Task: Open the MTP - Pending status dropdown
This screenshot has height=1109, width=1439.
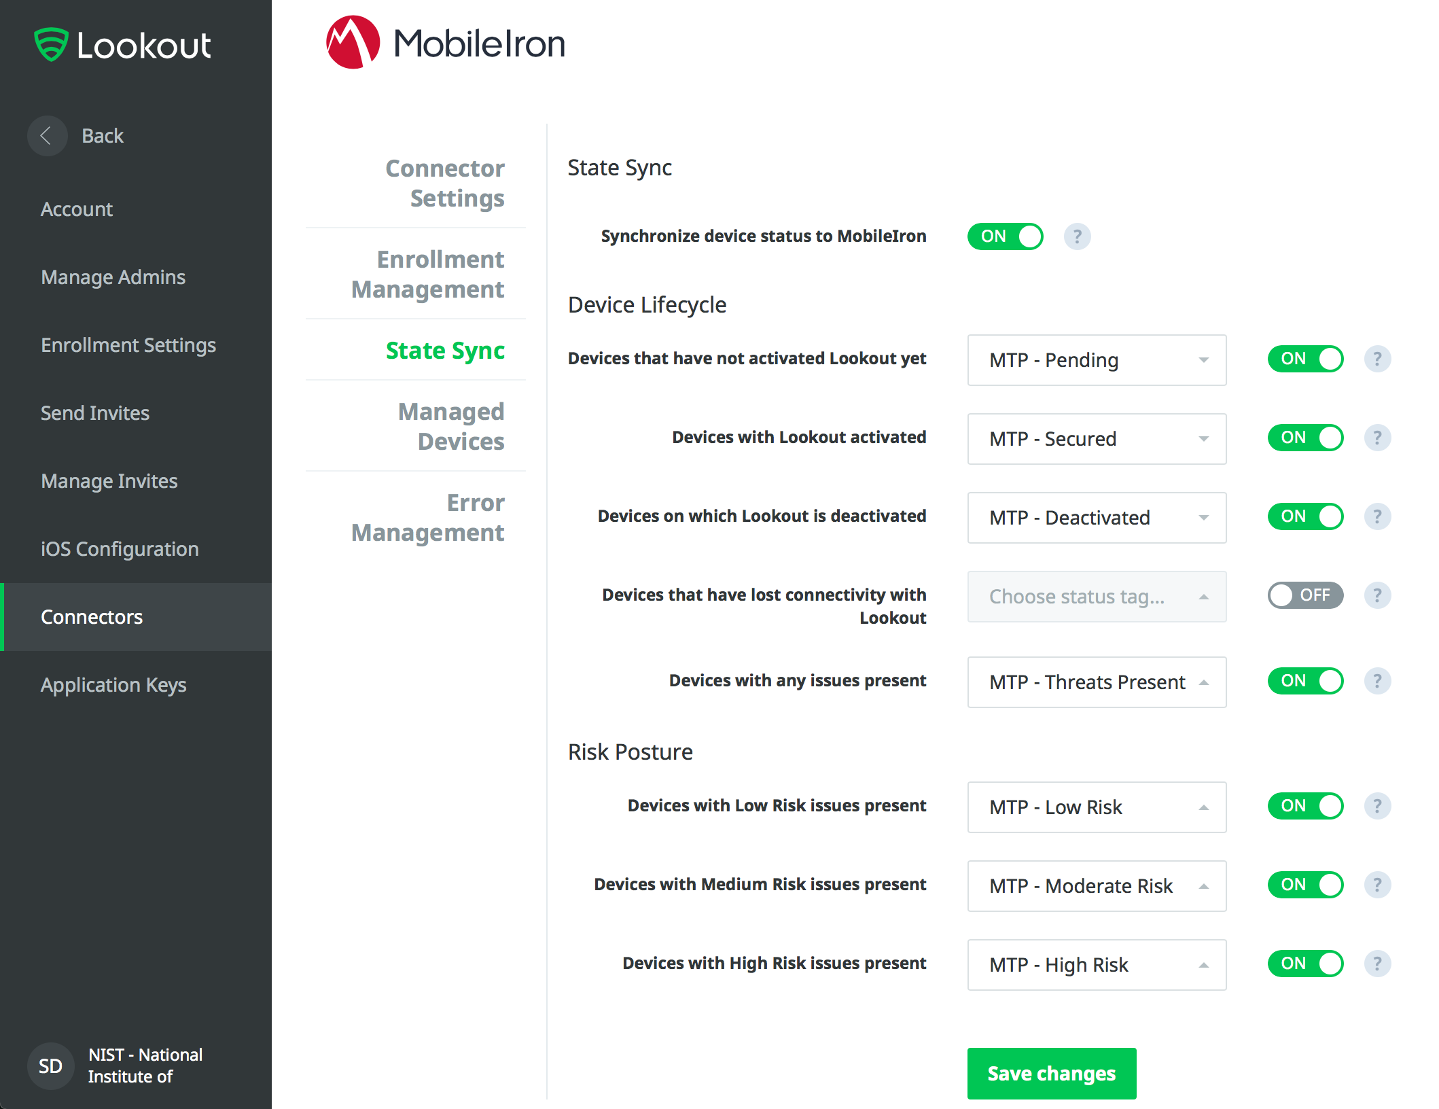Action: click(1096, 360)
